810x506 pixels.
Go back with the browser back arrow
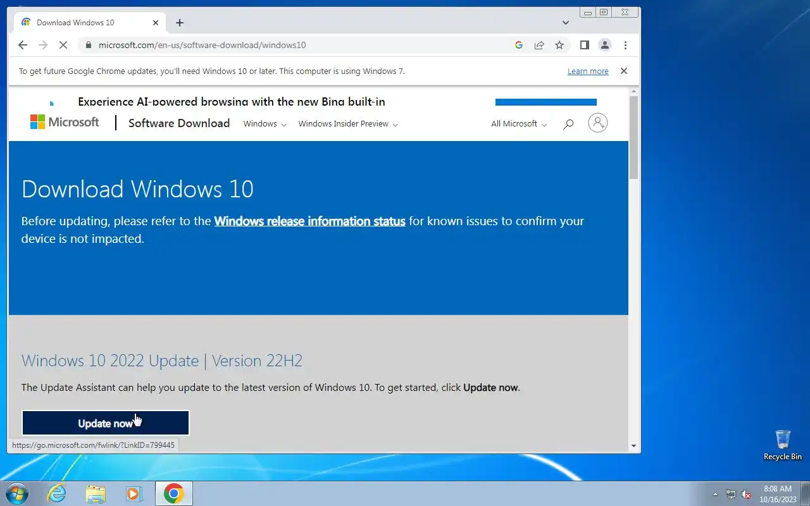(23, 45)
